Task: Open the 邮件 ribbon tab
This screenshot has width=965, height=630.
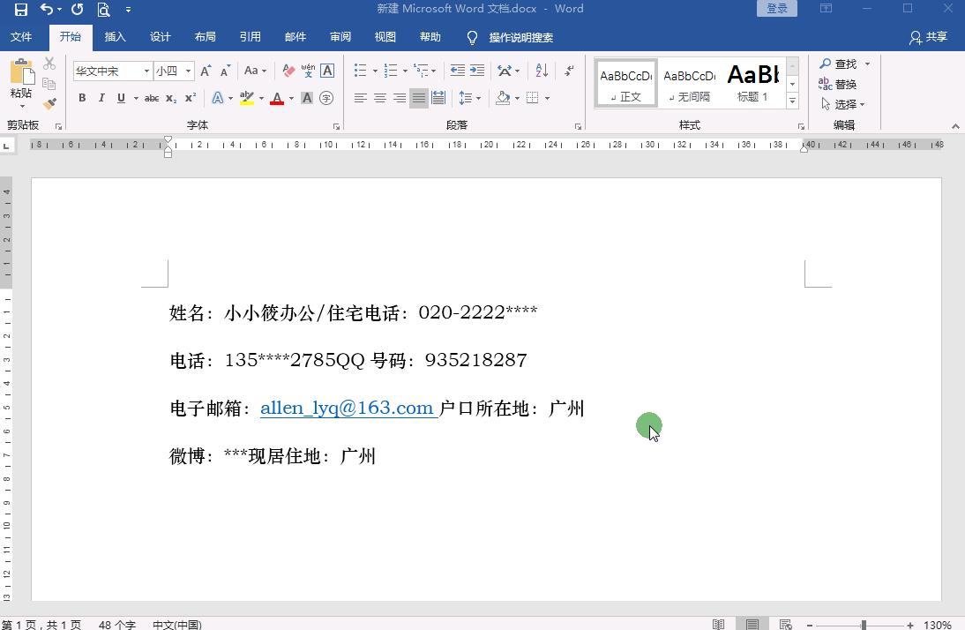Action: tap(295, 37)
